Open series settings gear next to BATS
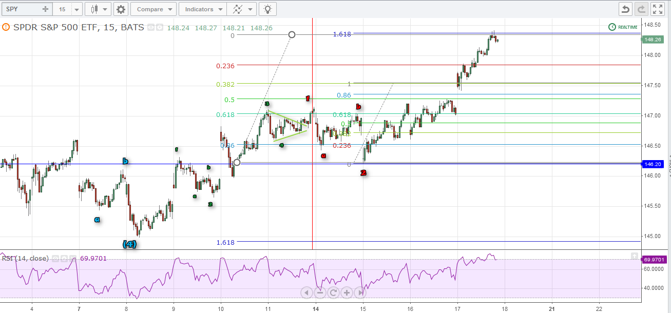Image resolution: width=671 pixels, height=313 pixels. tap(160, 28)
